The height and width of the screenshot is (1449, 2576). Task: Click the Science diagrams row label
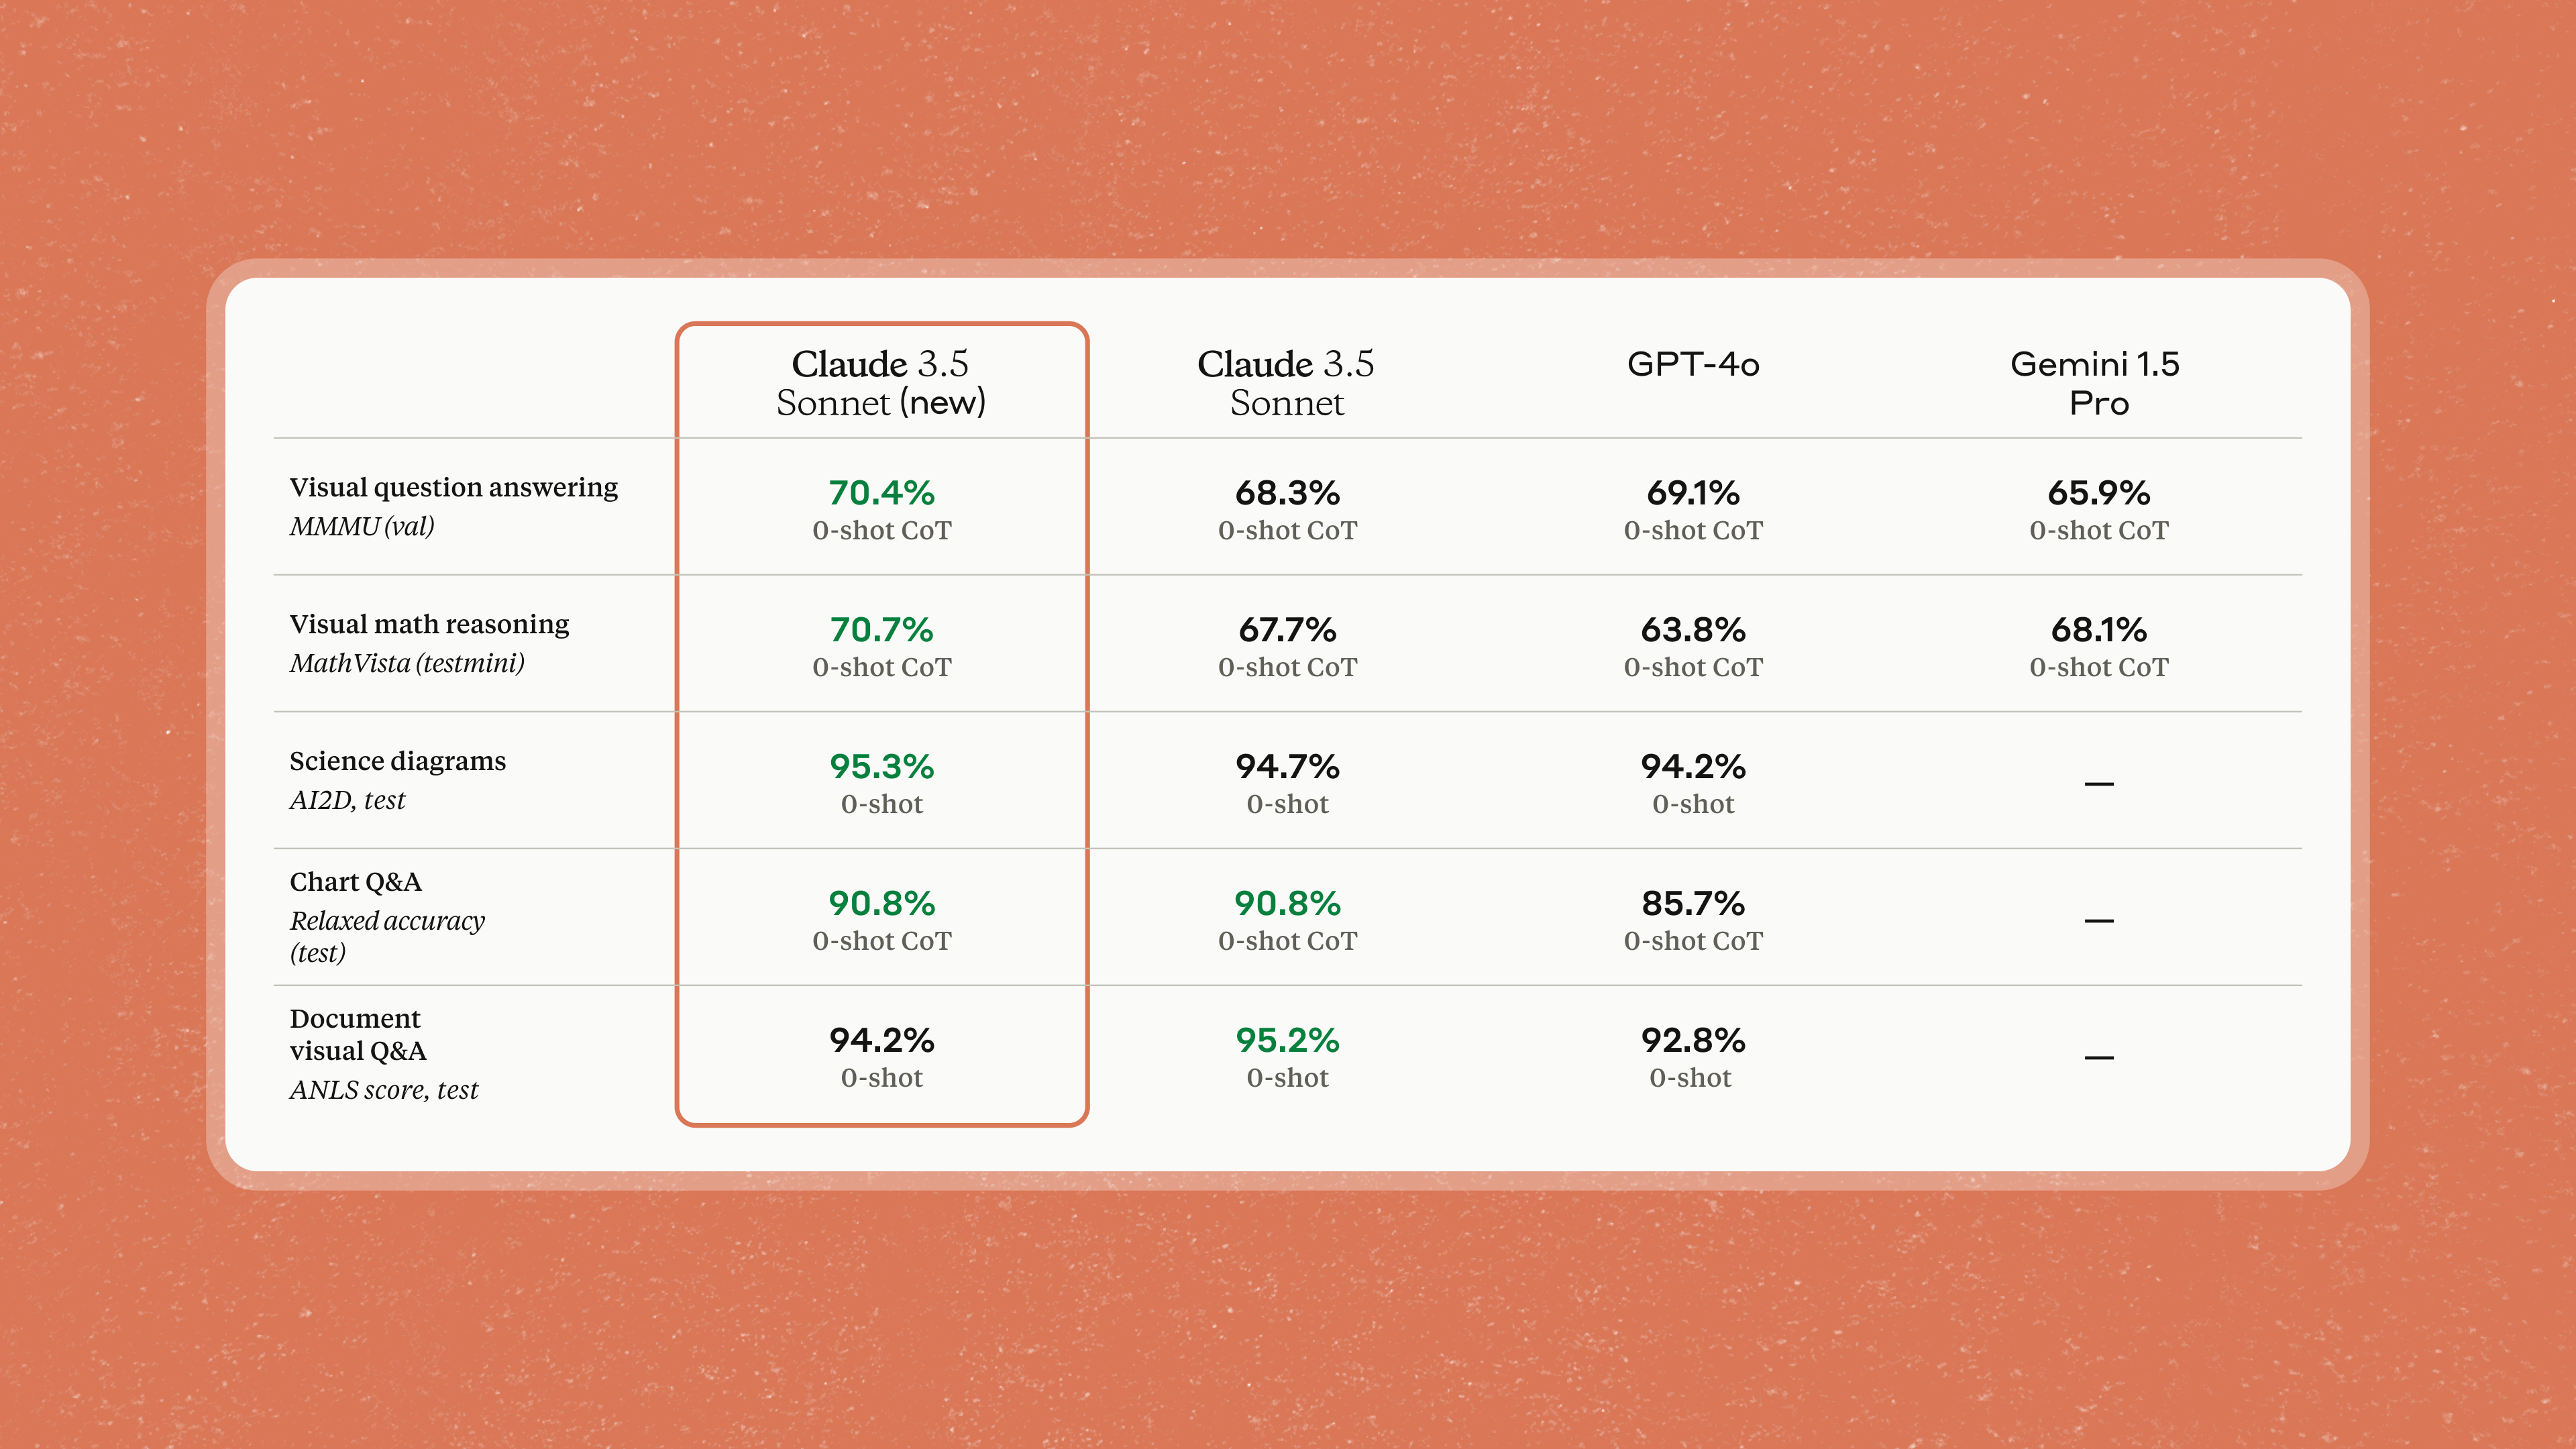click(398, 761)
